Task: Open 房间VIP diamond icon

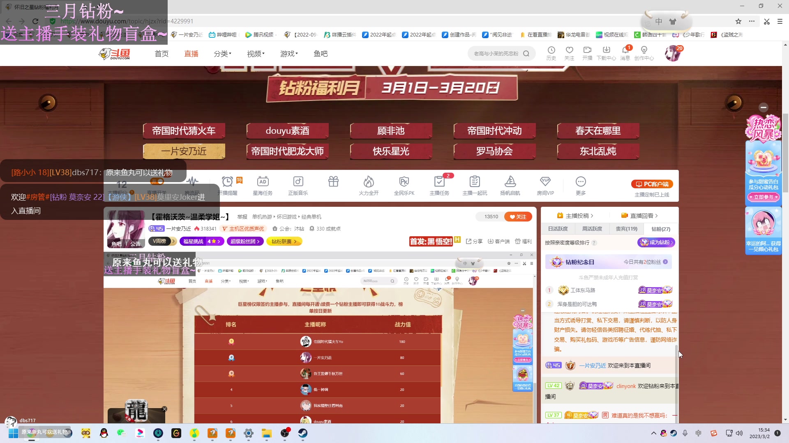Action: [x=545, y=185]
